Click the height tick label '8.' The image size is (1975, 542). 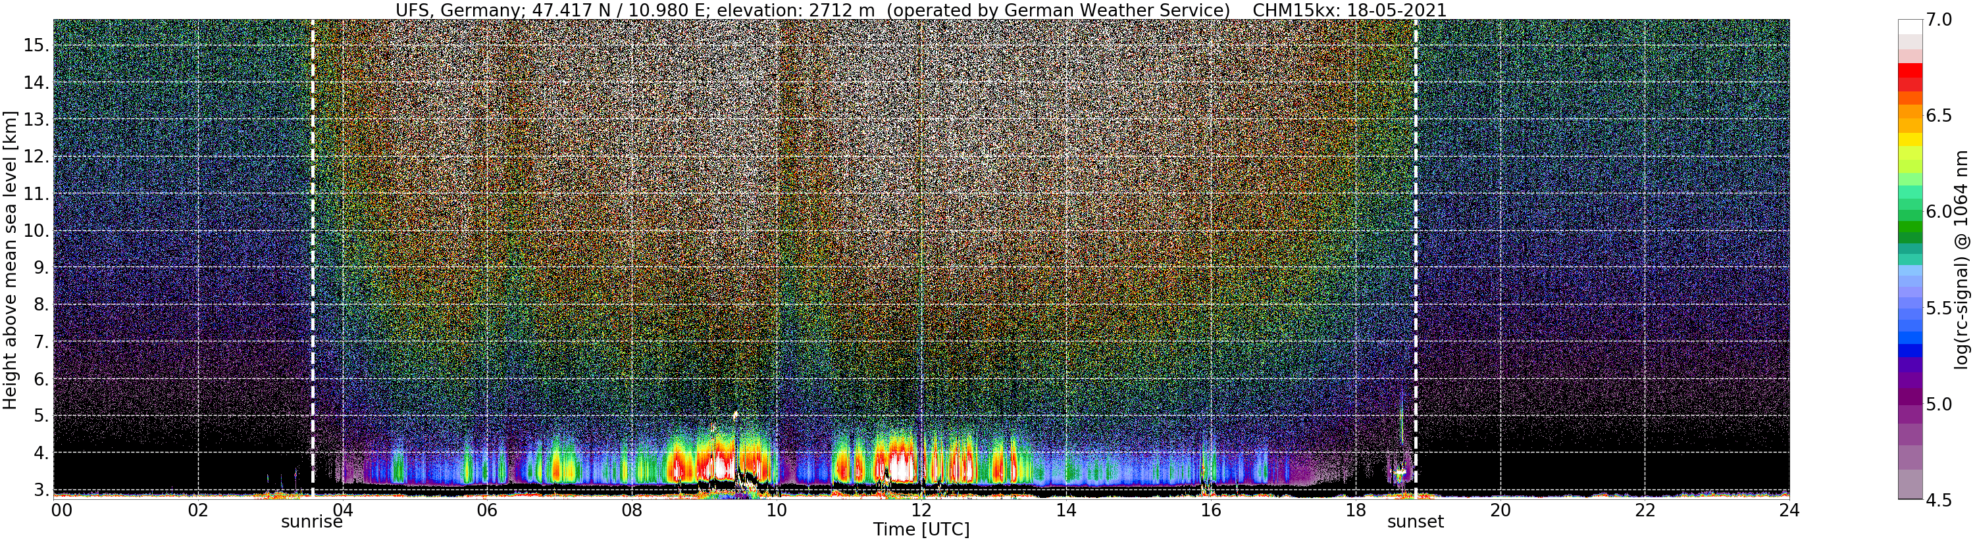pos(41,305)
